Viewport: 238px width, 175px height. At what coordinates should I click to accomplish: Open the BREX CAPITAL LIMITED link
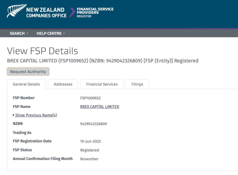pyautogui.click(x=99, y=107)
